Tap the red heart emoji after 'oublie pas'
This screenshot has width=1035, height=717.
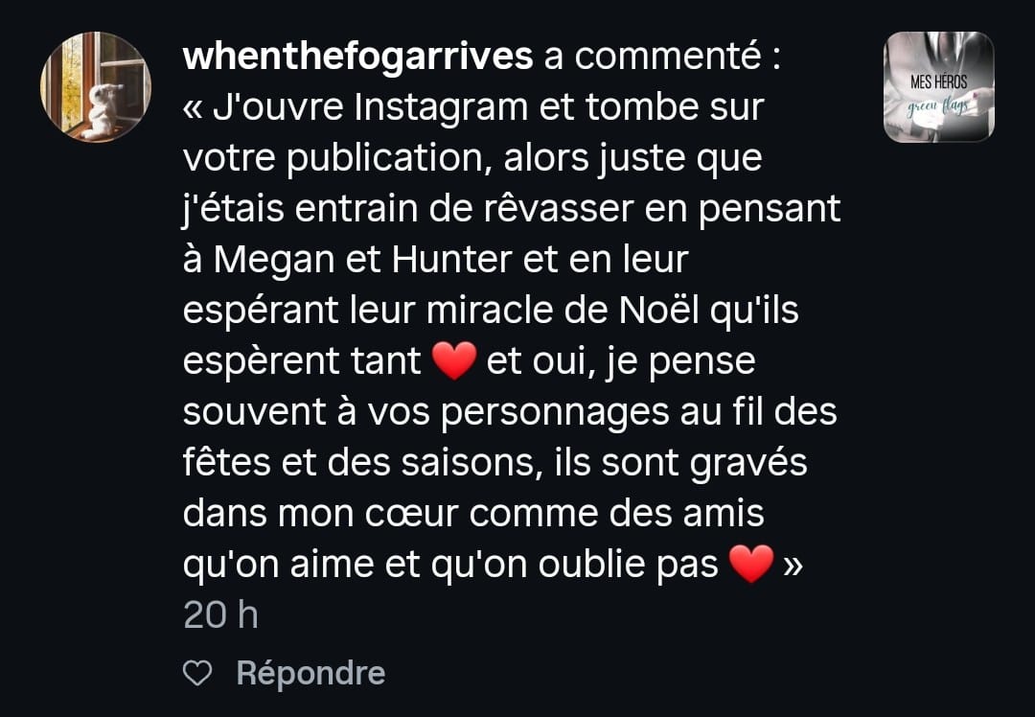(751, 565)
